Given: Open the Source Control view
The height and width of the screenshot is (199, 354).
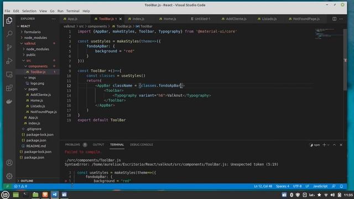Looking at the screenshot, I should click(9, 48).
